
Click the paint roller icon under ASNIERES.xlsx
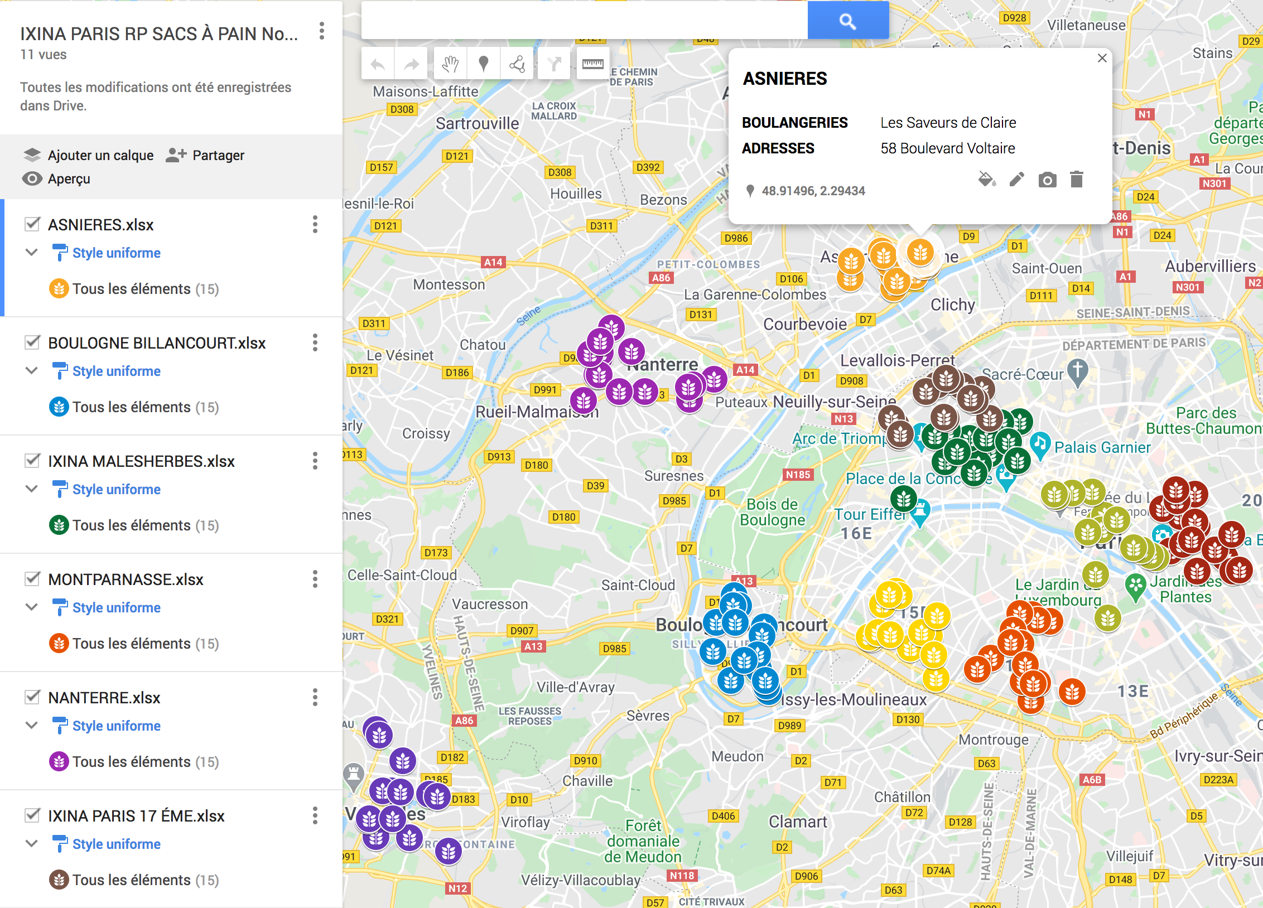[60, 253]
